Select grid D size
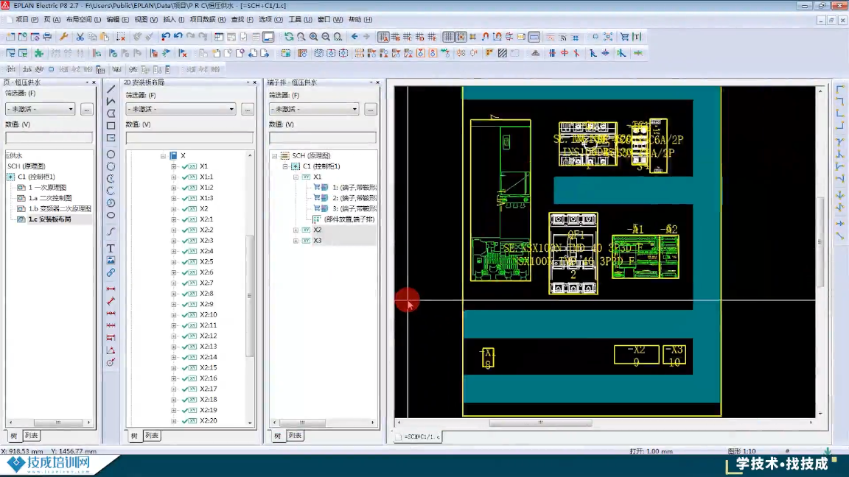Viewport: 849px width, 477px height. [x=419, y=37]
